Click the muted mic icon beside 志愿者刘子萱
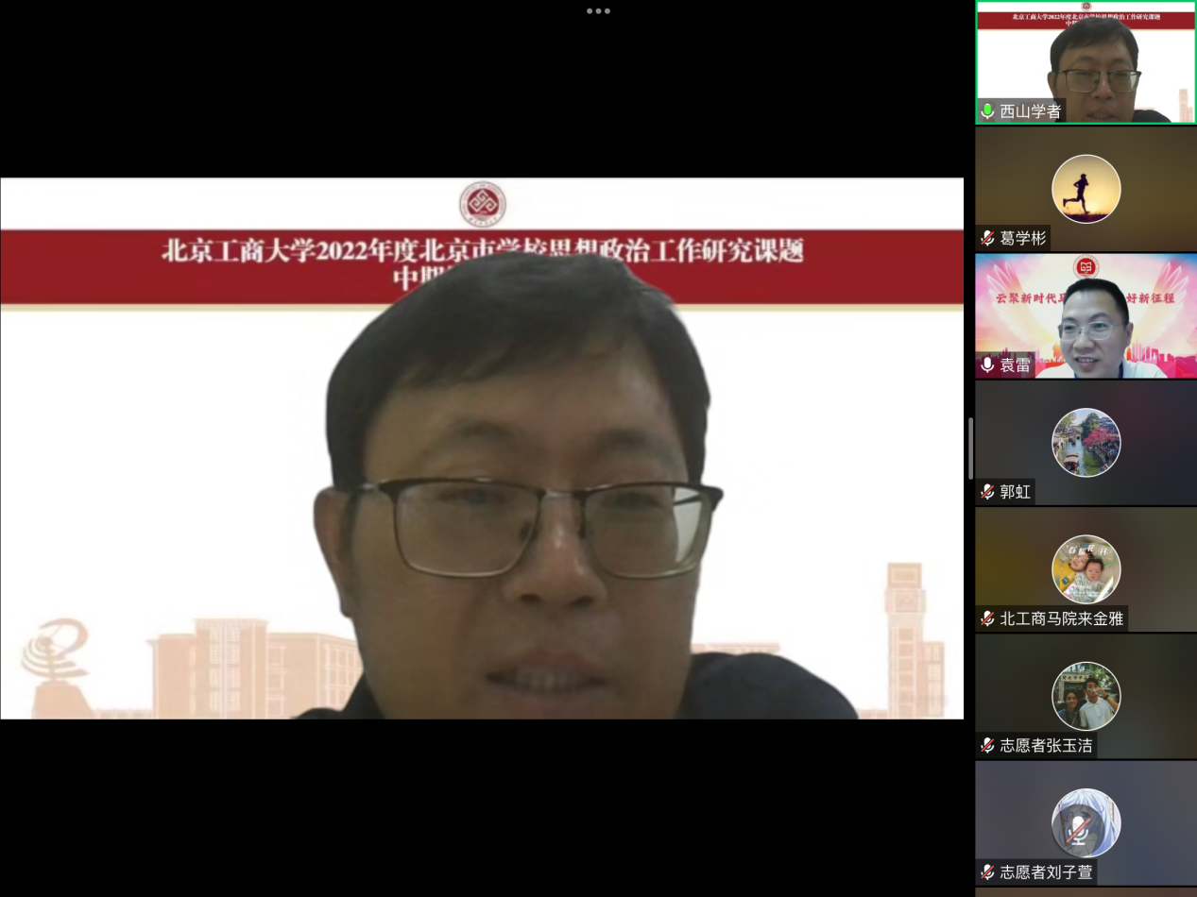The width and height of the screenshot is (1197, 897). click(987, 872)
